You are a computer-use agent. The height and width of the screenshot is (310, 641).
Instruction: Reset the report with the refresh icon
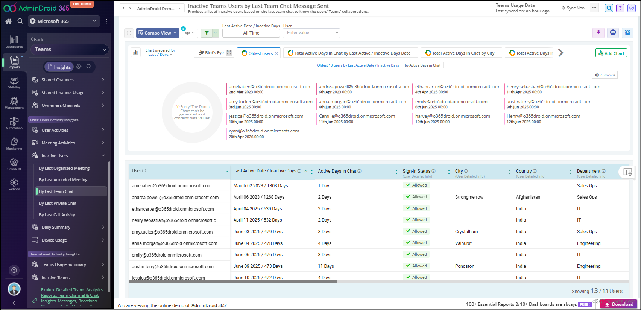(x=129, y=33)
